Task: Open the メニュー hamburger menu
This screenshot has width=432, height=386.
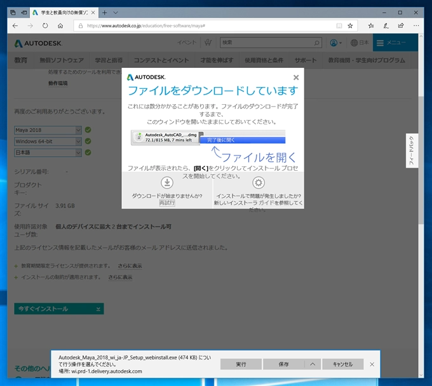Action: pyautogui.click(x=395, y=43)
